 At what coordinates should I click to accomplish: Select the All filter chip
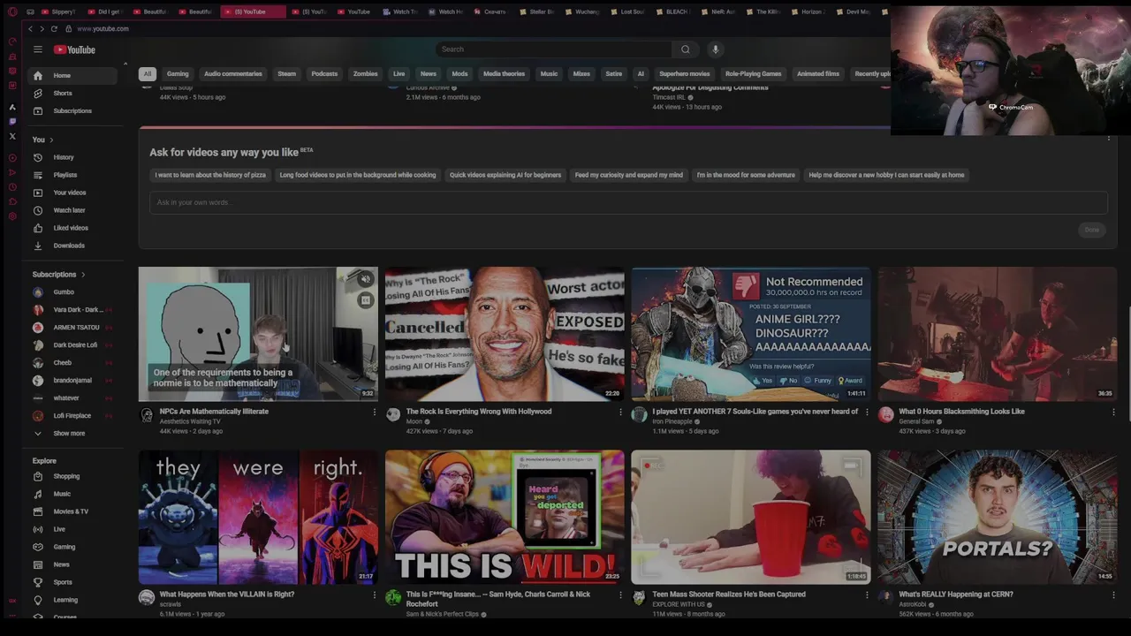coord(148,74)
